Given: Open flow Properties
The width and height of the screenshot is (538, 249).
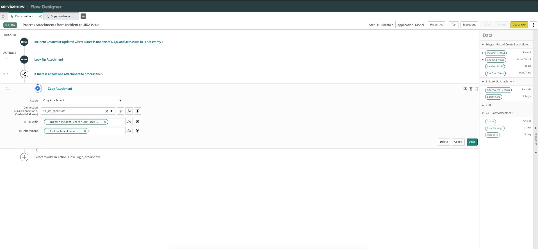Looking at the screenshot, I should click(x=436, y=25).
